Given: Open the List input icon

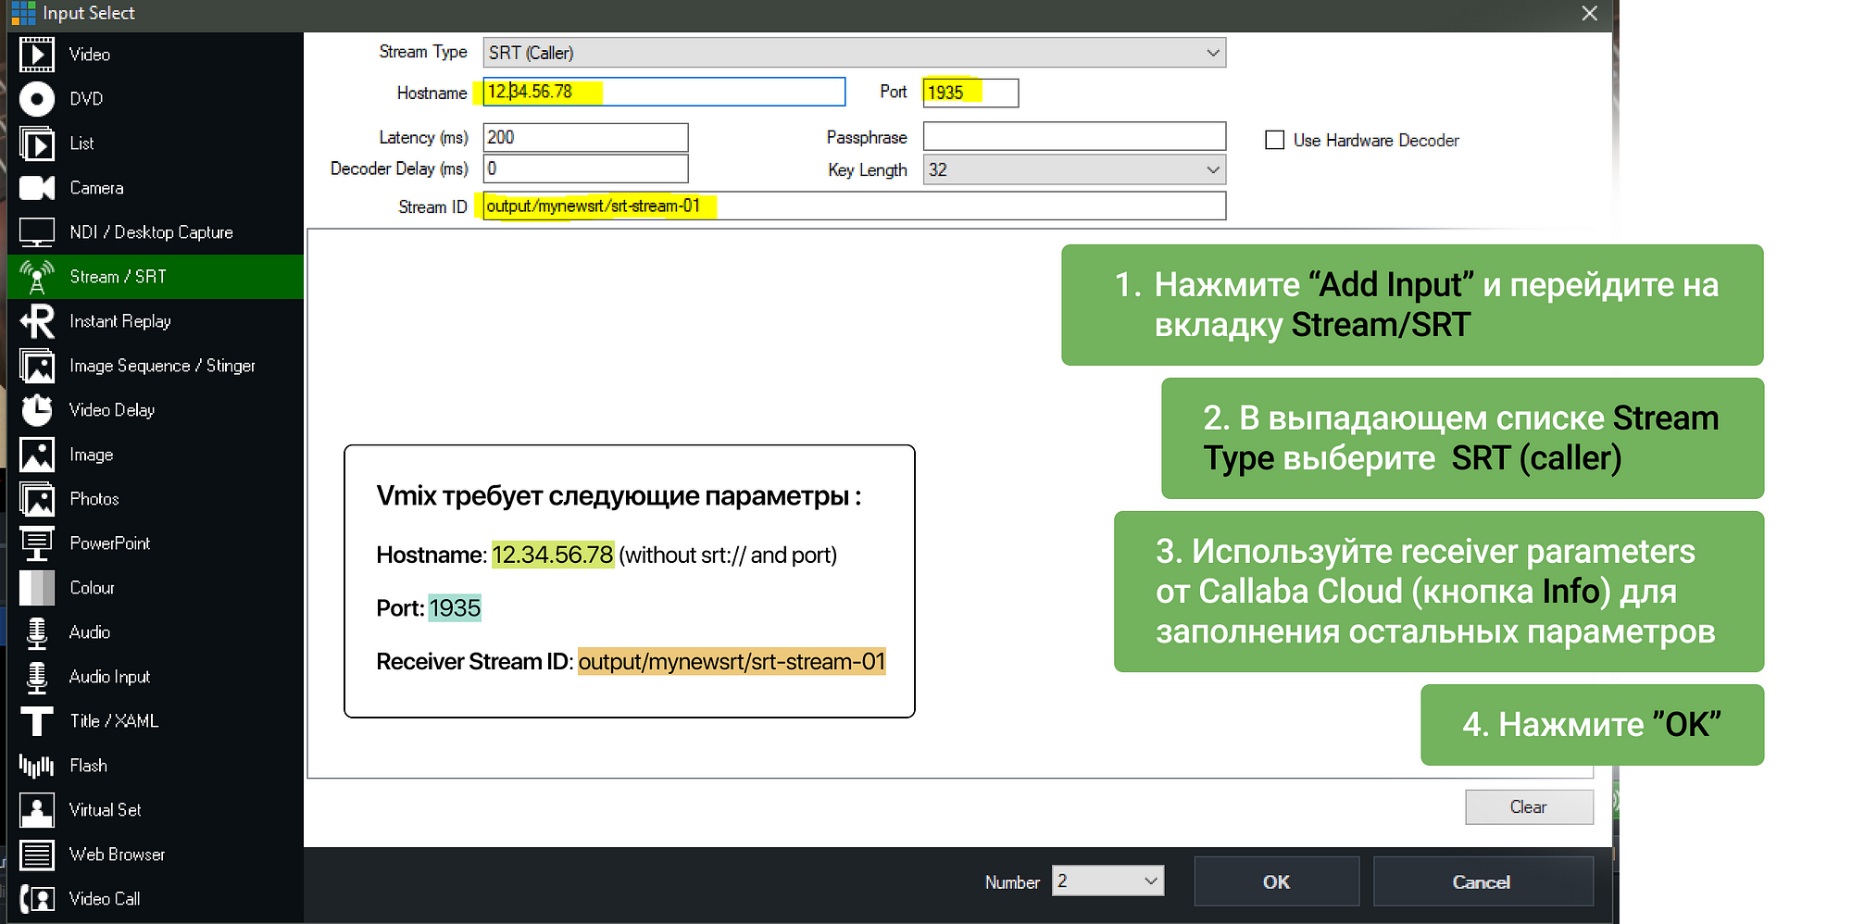Looking at the screenshot, I should pos(37,144).
